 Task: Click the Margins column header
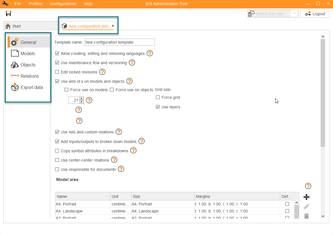click(237, 196)
